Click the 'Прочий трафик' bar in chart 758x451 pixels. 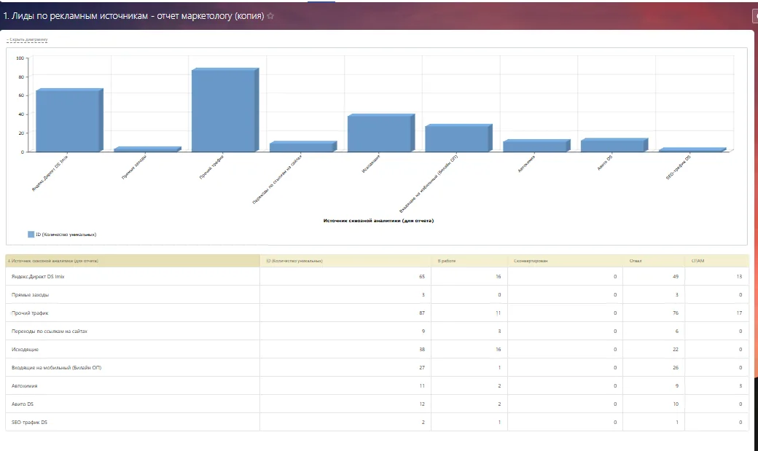224,111
